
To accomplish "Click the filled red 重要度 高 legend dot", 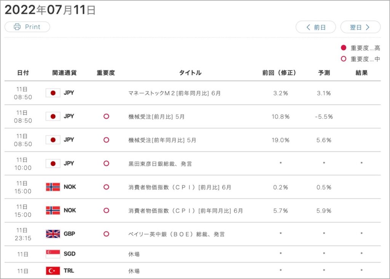I will pyautogui.click(x=344, y=48).
